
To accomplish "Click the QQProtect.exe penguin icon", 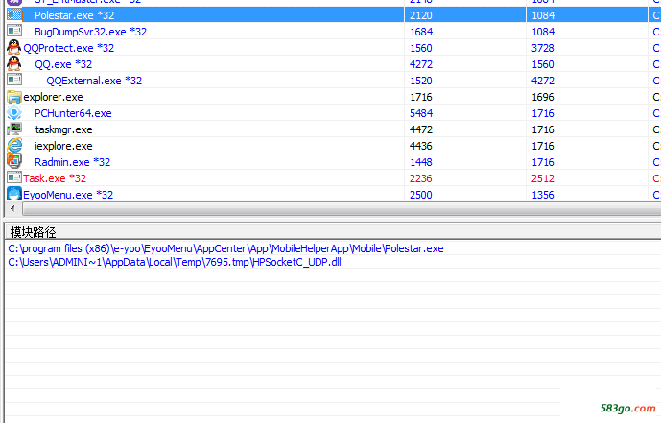I will point(14,47).
